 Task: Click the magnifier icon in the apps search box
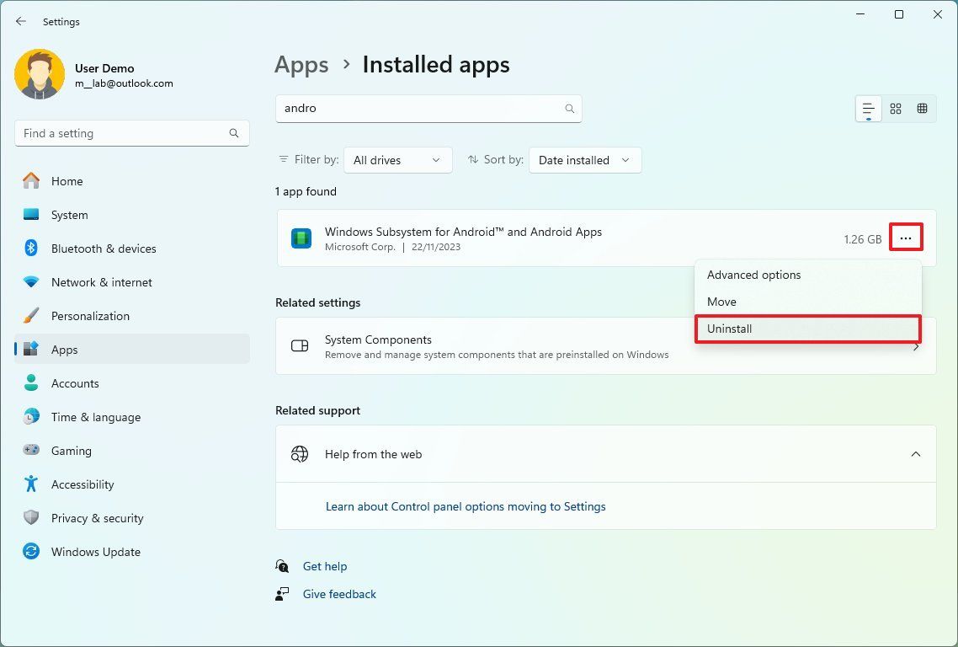click(x=569, y=108)
